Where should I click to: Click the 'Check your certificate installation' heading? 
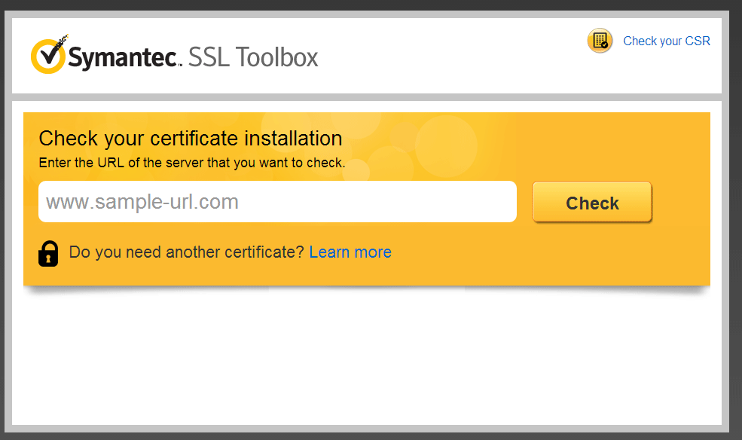[x=191, y=139]
